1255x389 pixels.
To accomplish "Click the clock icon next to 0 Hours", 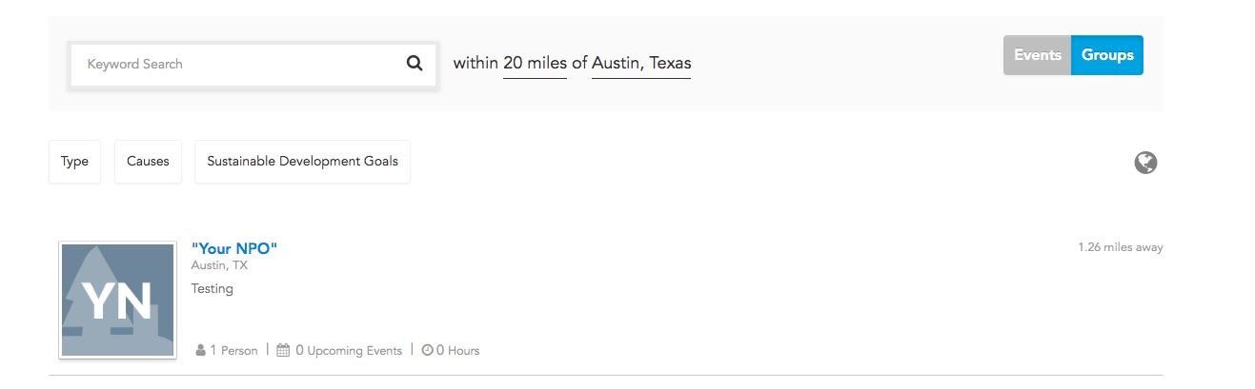I will 427,351.
